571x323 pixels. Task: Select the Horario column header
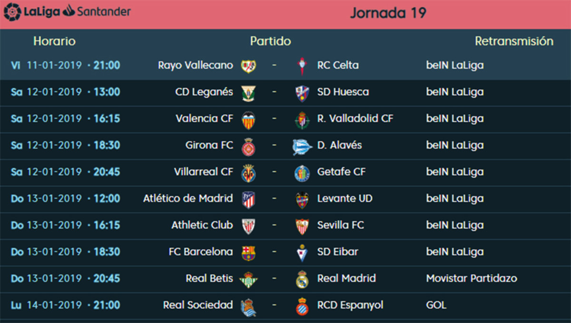(54, 41)
